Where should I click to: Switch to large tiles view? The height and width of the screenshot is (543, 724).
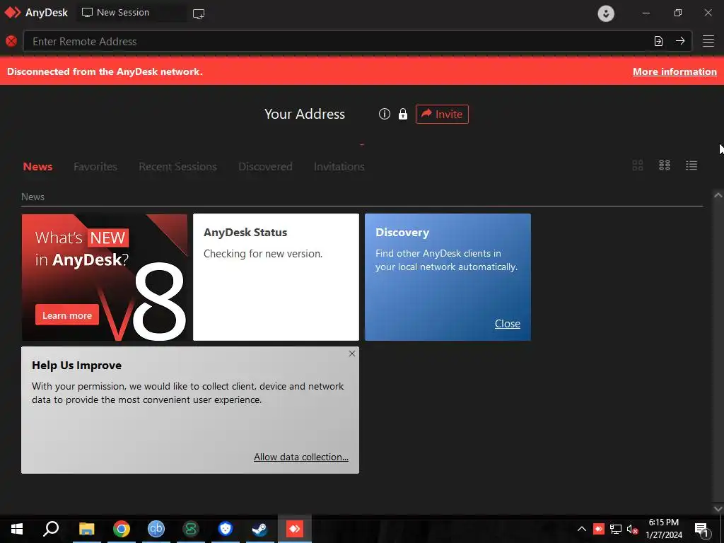click(x=638, y=165)
